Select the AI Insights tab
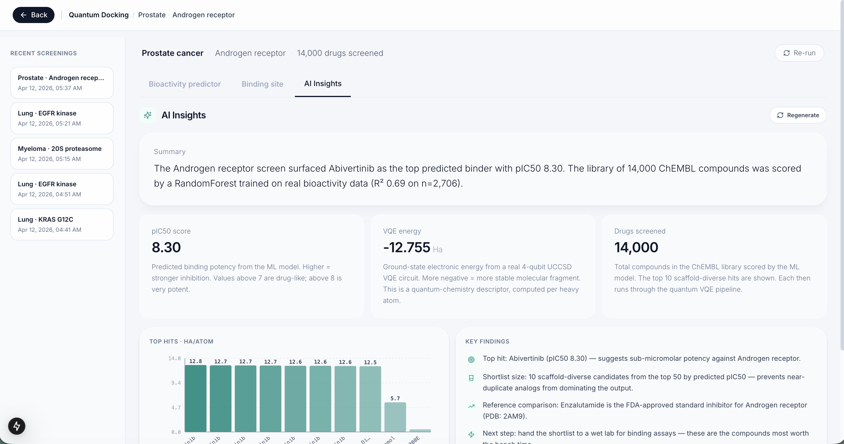 click(x=322, y=84)
